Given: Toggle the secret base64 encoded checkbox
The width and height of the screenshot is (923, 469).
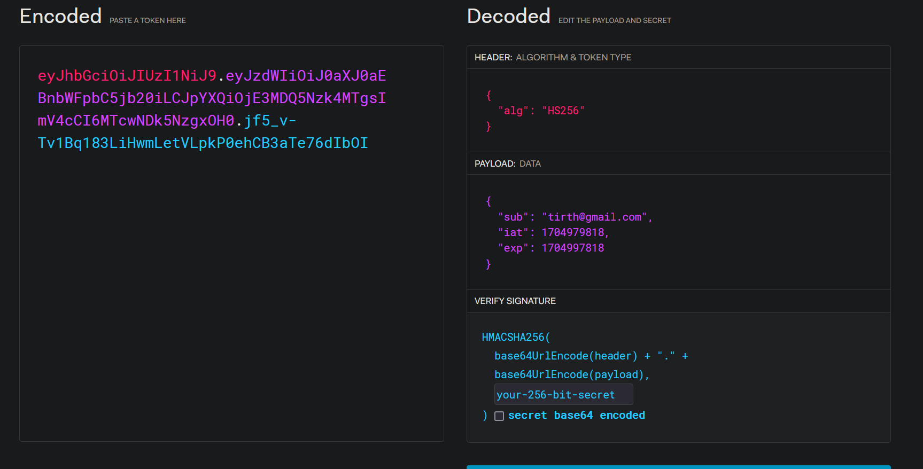Looking at the screenshot, I should click(x=499, y=416).
